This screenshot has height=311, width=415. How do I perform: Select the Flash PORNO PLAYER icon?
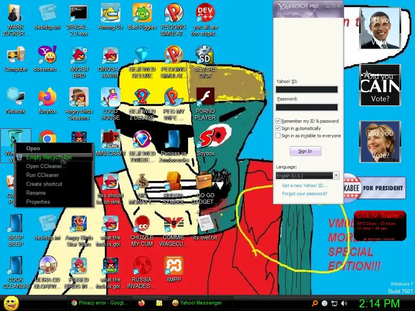pyautogui.click(x=205, y=104)
